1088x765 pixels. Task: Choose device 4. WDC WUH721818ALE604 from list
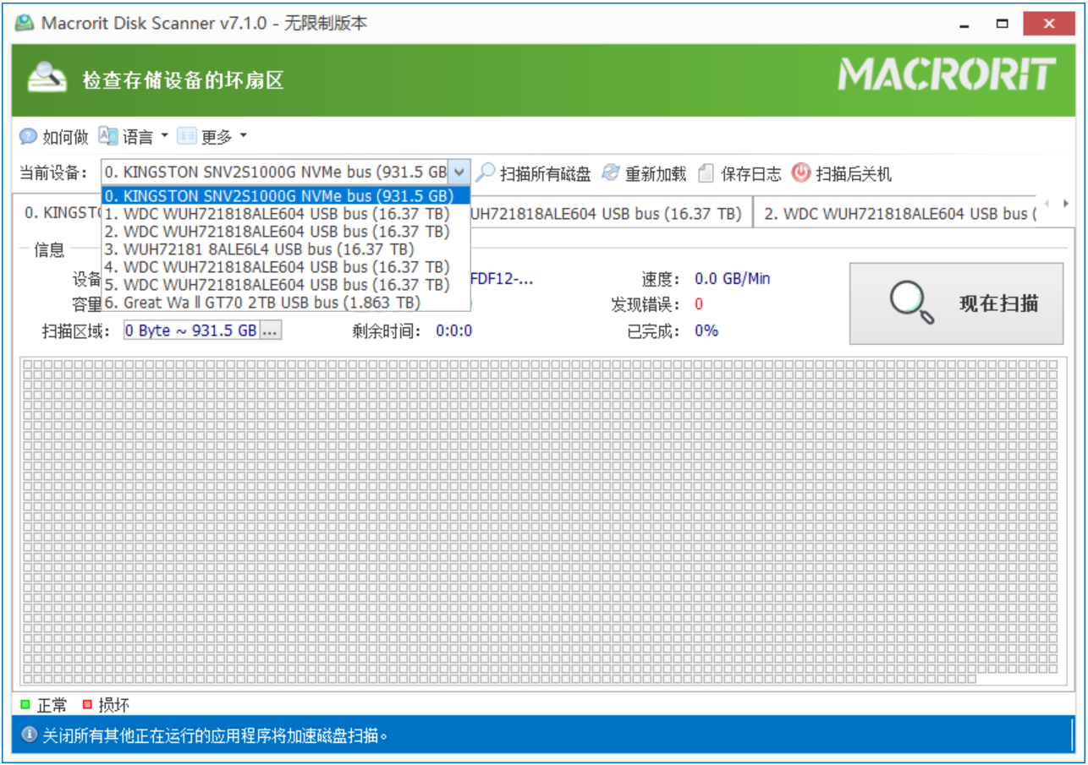click(286, 267)
